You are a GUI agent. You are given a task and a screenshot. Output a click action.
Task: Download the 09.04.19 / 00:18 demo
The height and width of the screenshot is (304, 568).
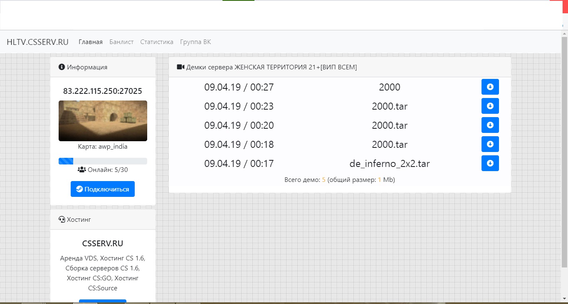click(x=490, y=144)
